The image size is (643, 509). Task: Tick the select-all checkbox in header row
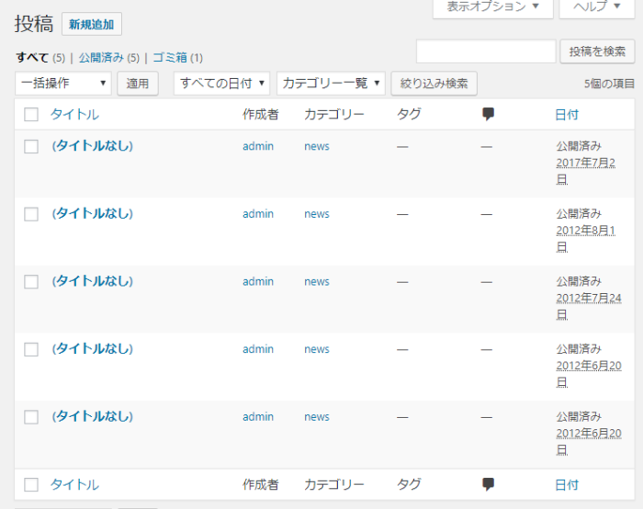click(x=31, y=115)
